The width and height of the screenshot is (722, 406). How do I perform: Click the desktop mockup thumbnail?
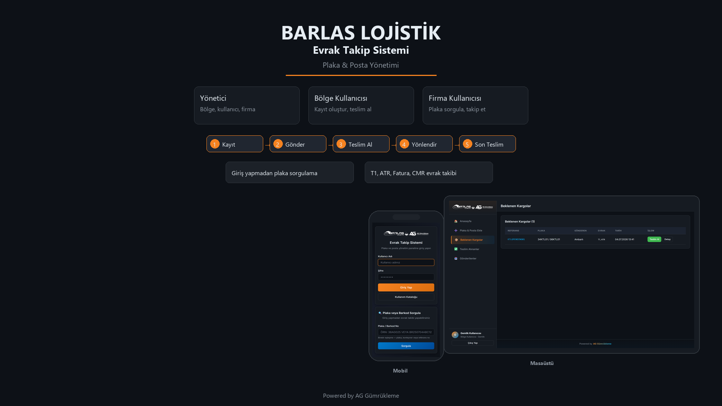tap(572, 274)
